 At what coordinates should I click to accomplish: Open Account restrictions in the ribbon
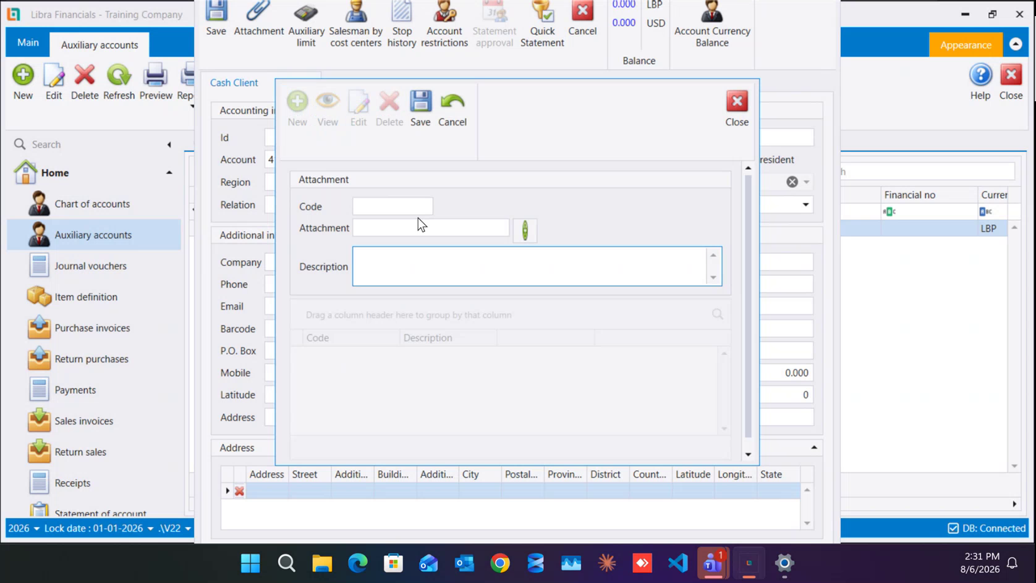click(x=444, y=25)
